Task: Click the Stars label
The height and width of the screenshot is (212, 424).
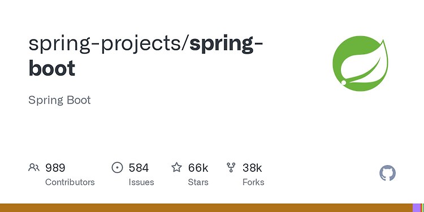Action: (198, 182)
